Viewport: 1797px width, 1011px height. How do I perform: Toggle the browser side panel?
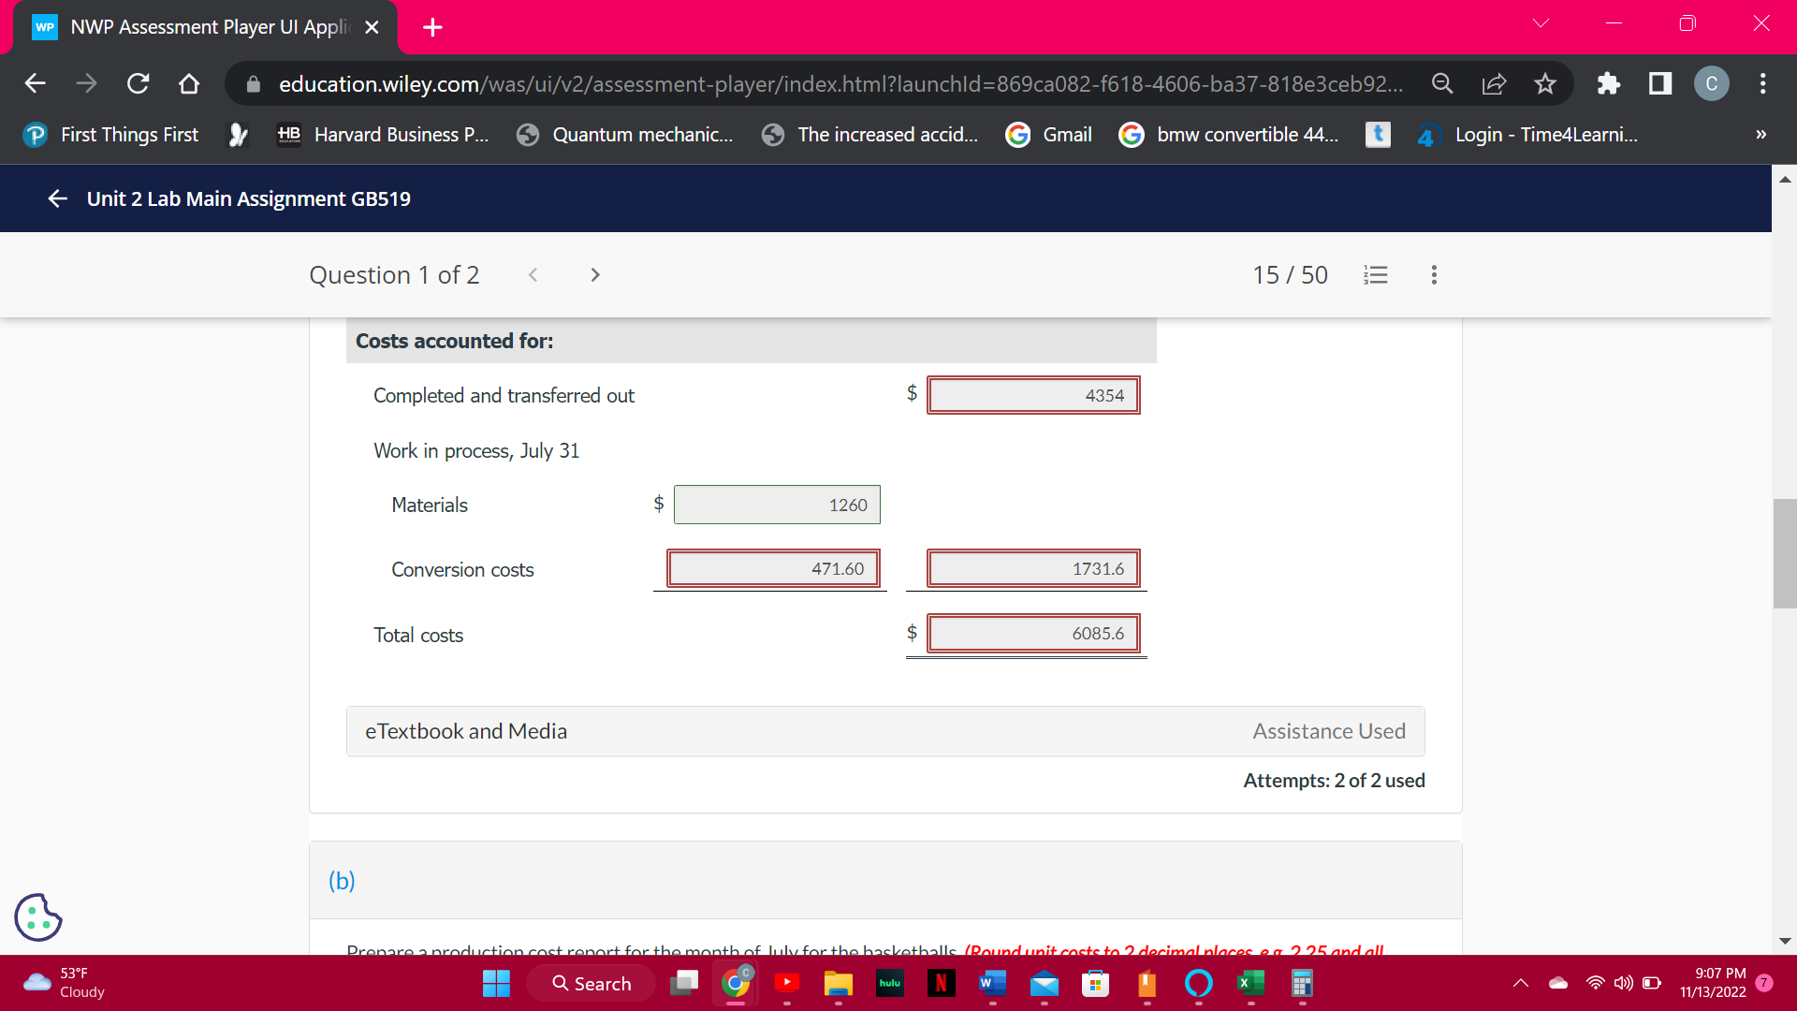(x=1660, y=84)
